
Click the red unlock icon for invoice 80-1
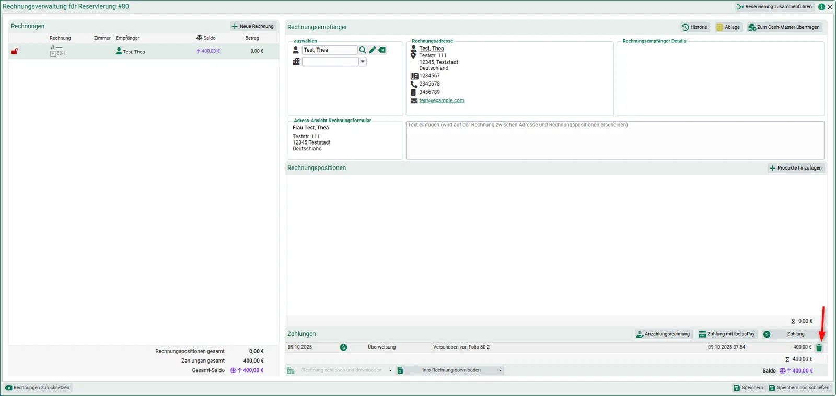click(x=15, y=51)
